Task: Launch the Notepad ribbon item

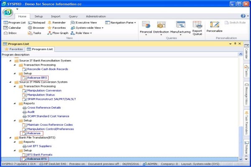Action: [37, 23]
